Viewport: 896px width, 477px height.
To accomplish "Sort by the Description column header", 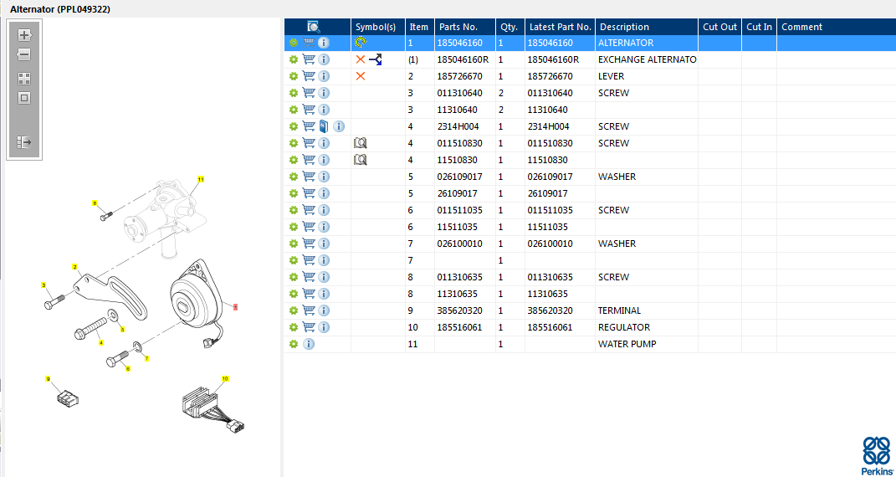I will 647,27.
